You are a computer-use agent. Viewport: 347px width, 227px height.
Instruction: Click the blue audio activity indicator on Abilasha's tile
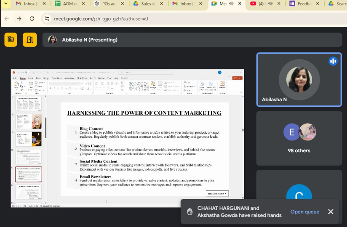click(333, 61)
